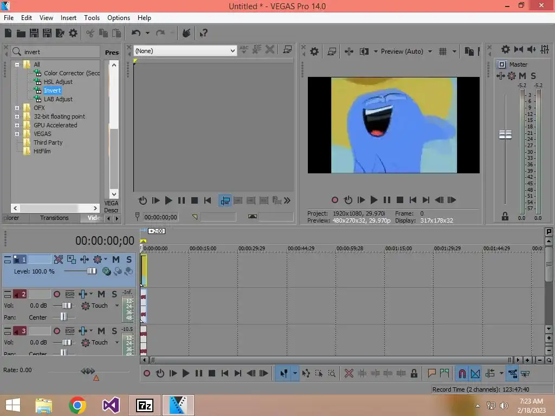The width and height of the screenshot is (555, 416).
Task: Mute video track 1
Action: tap(116, 259)
